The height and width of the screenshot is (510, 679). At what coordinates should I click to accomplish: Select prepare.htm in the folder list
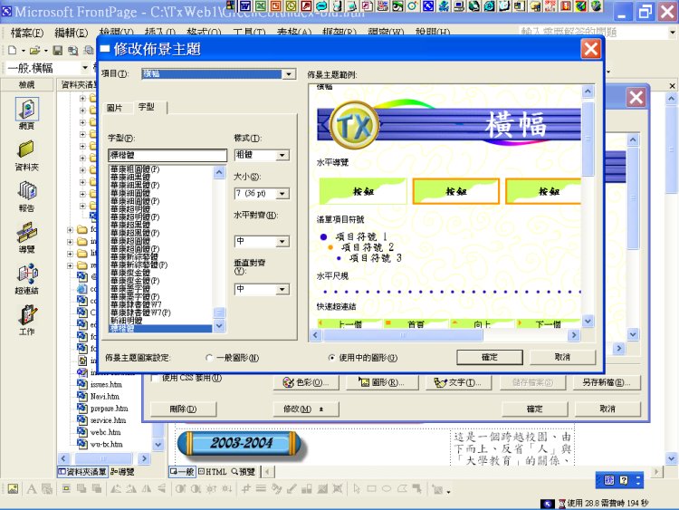point(110,409)
